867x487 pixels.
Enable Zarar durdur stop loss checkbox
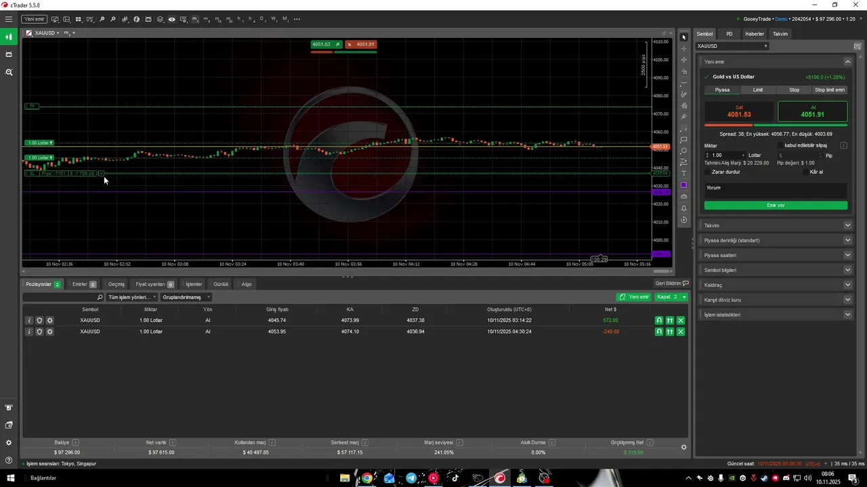pos(708,172)
